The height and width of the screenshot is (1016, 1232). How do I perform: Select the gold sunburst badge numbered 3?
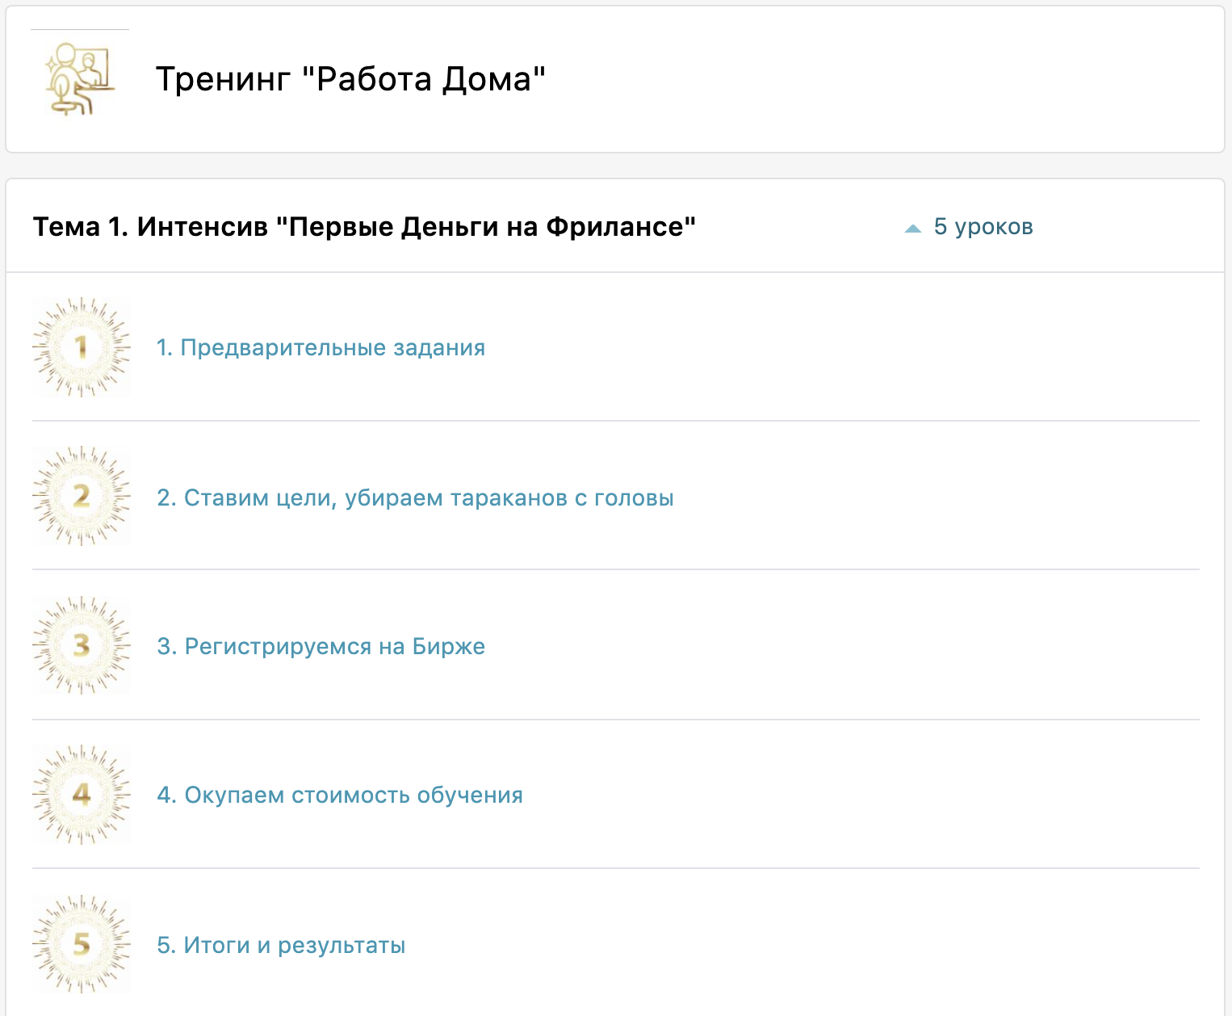tap(81, 645)
